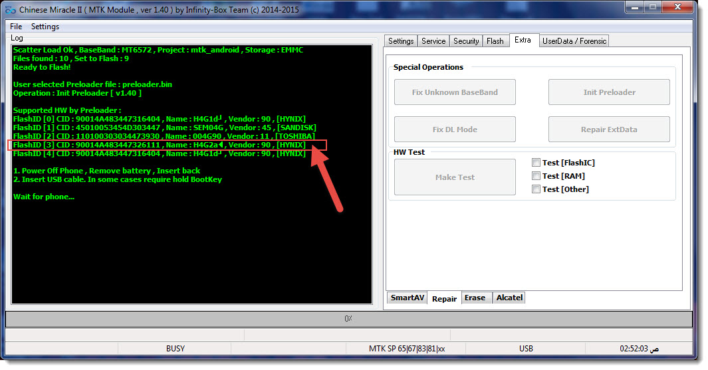Click the 'Ready to Flash!' log line
This screenshot has height=370, width=708.
click(x=42, y=67)
